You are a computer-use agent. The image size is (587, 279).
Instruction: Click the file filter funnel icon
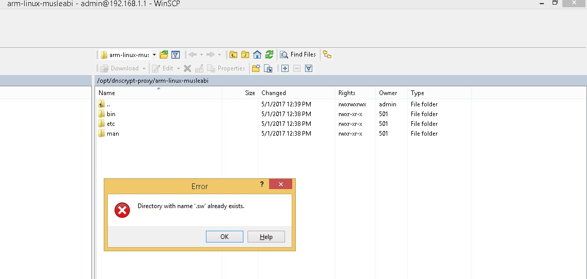pyautogui.click(x=175, y=54)
